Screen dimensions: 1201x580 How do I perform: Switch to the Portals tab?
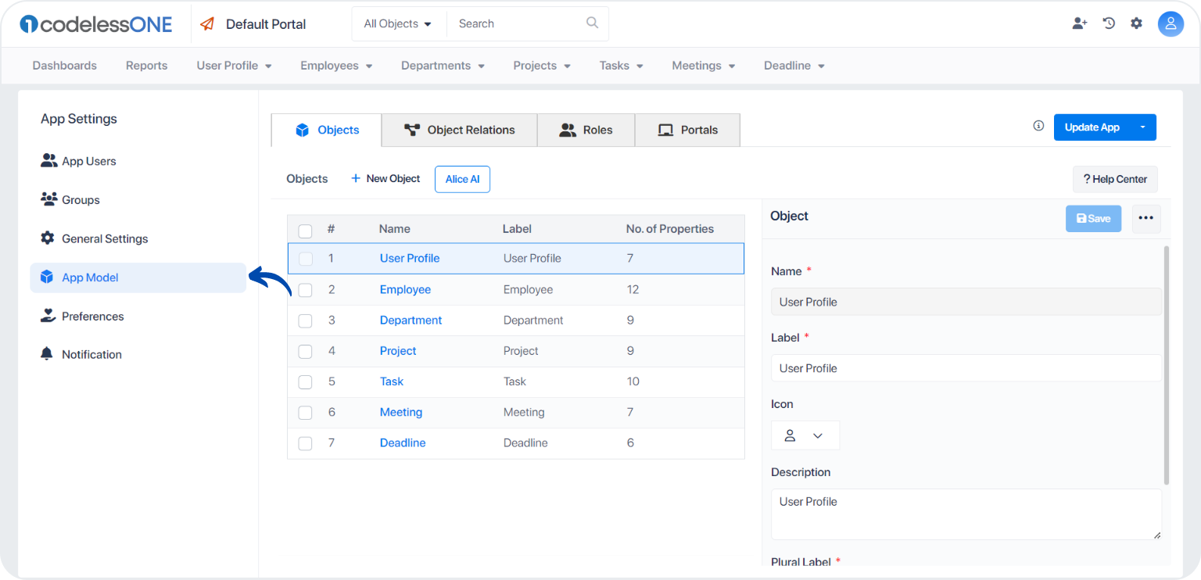[687, 130]
